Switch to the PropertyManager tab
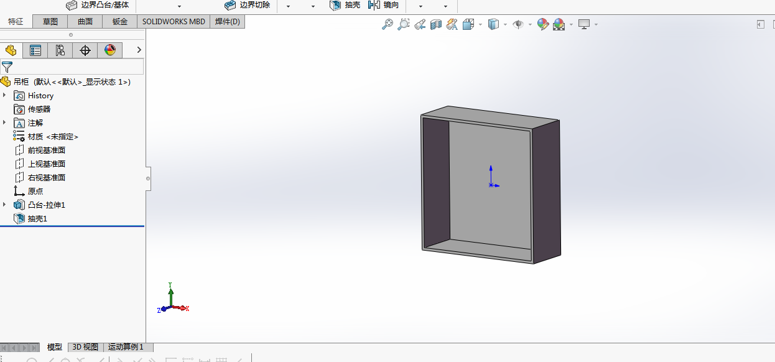Image resolution: width=775 pixels, height=362 pixels. coord(35,50)
